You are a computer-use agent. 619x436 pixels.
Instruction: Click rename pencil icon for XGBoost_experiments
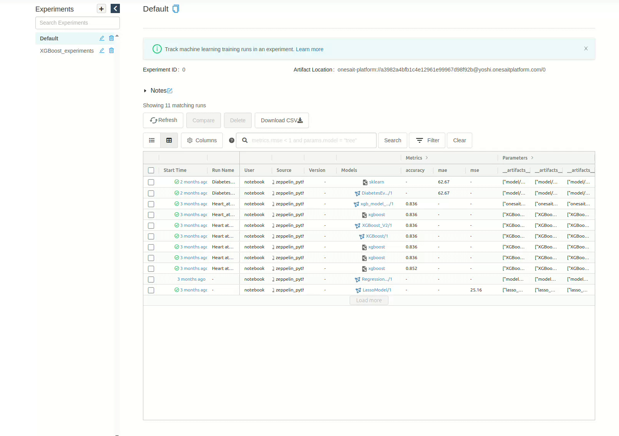coord(102,50)
